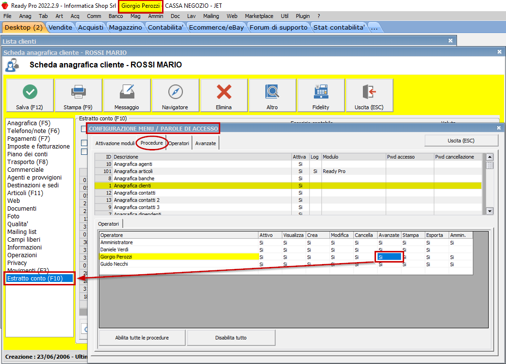Switch to the Acquisti tab

[91, 28]
